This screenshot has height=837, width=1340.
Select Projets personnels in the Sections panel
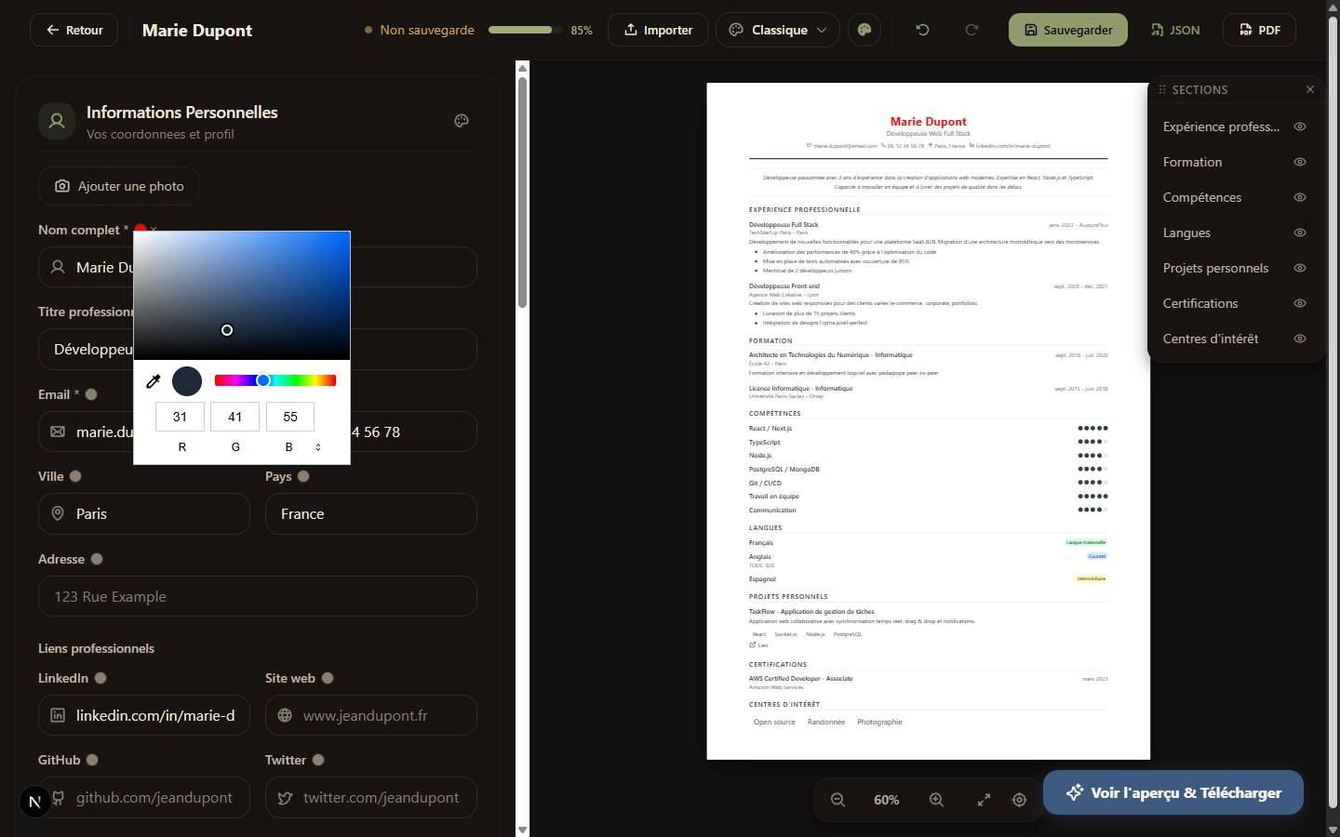[1215, 268]
